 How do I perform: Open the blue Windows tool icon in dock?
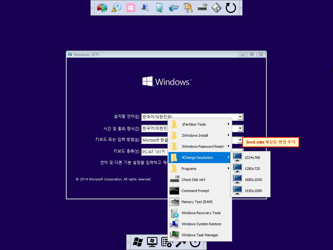[174, 8]
